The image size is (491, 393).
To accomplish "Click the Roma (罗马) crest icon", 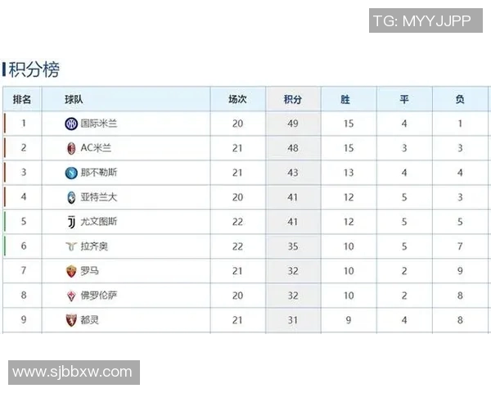I will click(x=71, y=271).
